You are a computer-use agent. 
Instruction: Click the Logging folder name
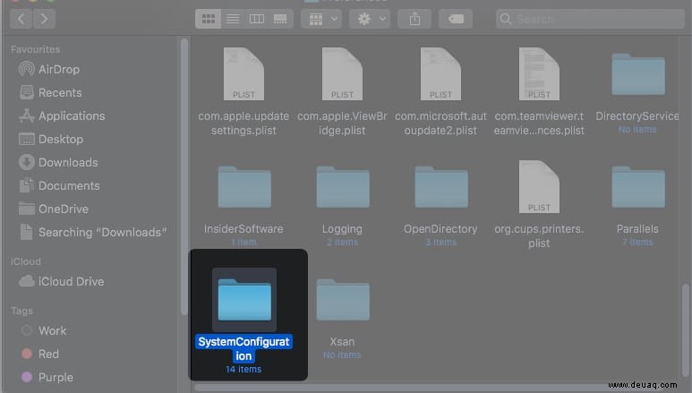click(x=342, y=229)
